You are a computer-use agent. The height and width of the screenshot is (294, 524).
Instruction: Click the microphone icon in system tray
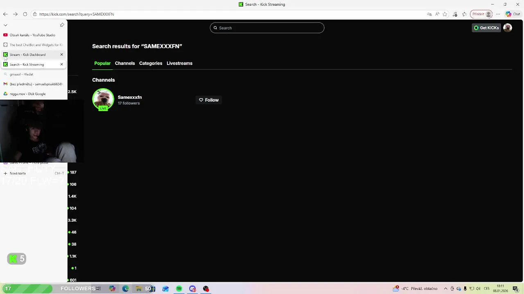465,289
